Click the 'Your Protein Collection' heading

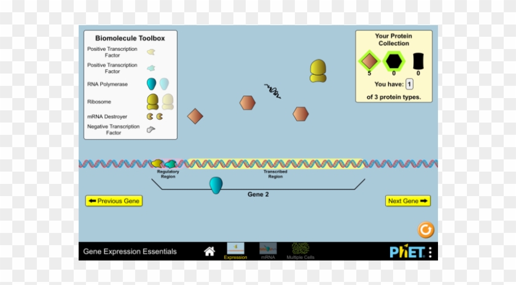pyautogui.click(x=394, y=39)
